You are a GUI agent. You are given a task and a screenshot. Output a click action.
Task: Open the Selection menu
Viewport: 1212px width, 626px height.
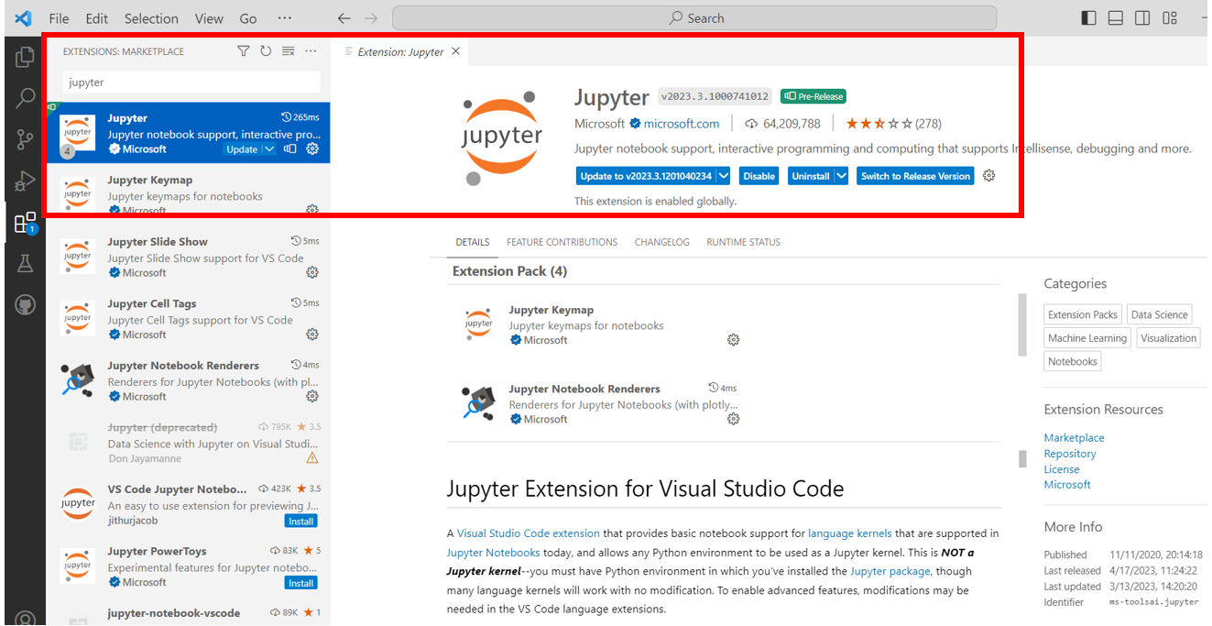[x=151, y=18]
